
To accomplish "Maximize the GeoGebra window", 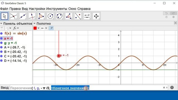I will pyautogui.click(x=164, y=3).
